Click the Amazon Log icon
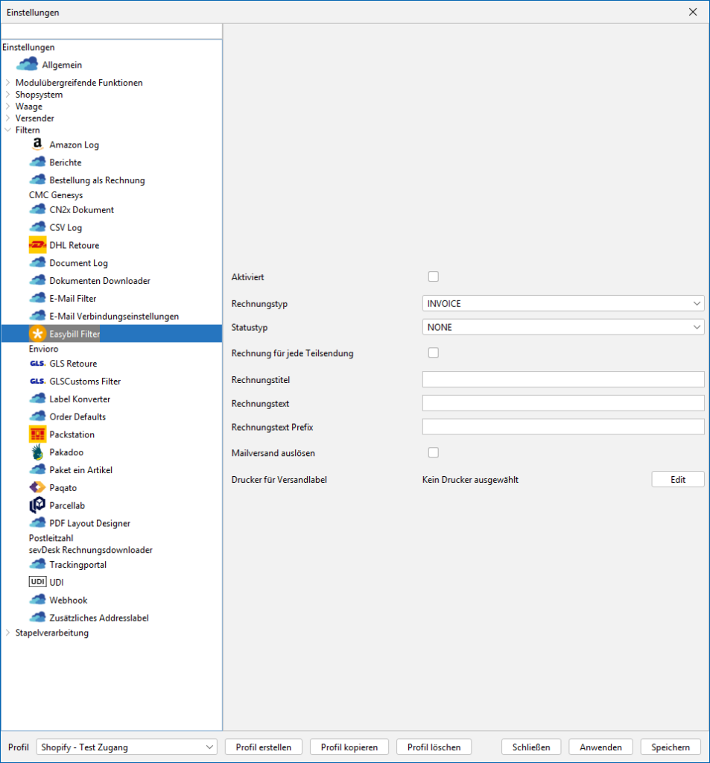 point(37,145)
